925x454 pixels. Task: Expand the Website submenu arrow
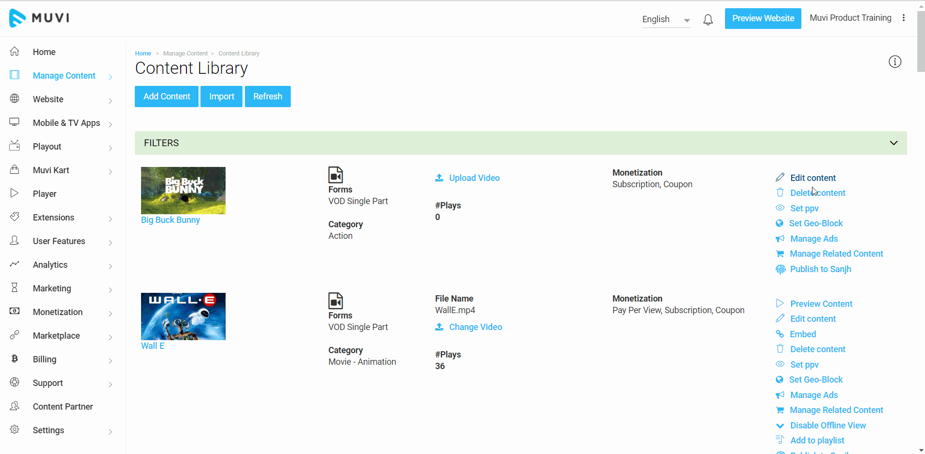coord(111,100)
